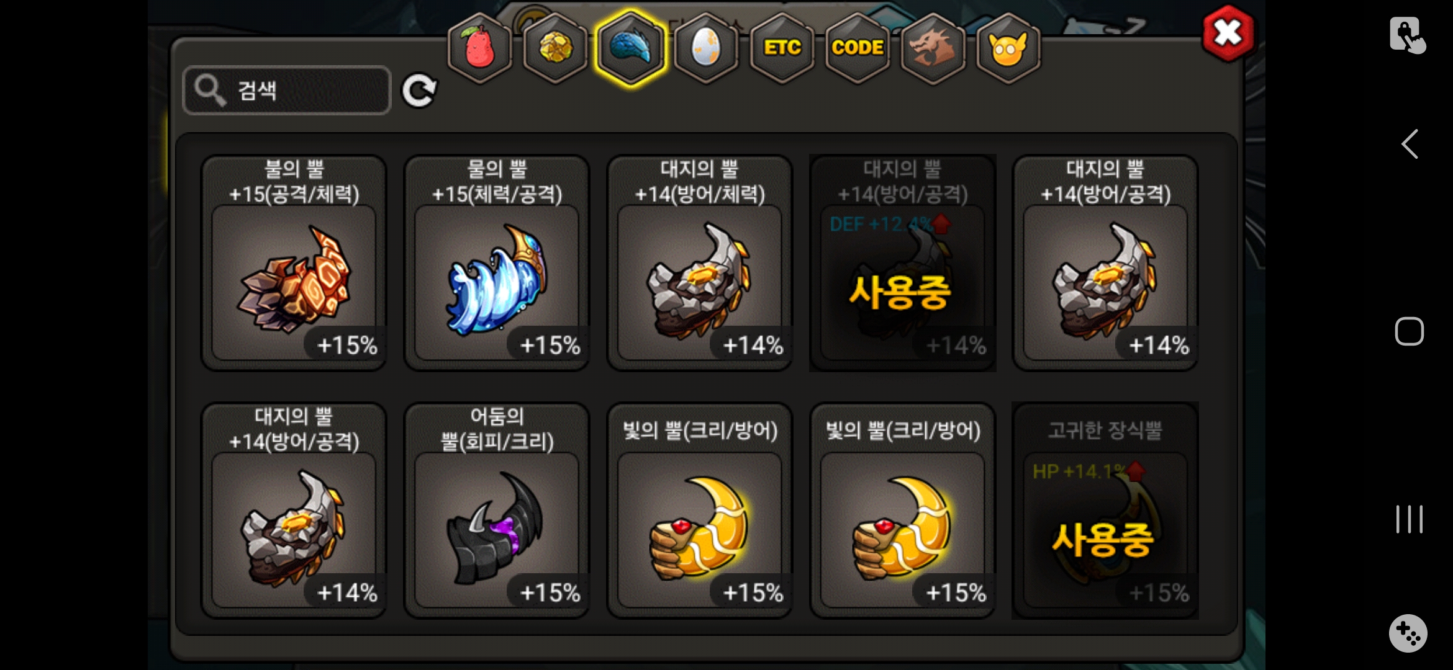Select the dark horn 어둠의 뿔(회피/크리)
This screenshot has height=670, width=1453.
pos(497,511)
